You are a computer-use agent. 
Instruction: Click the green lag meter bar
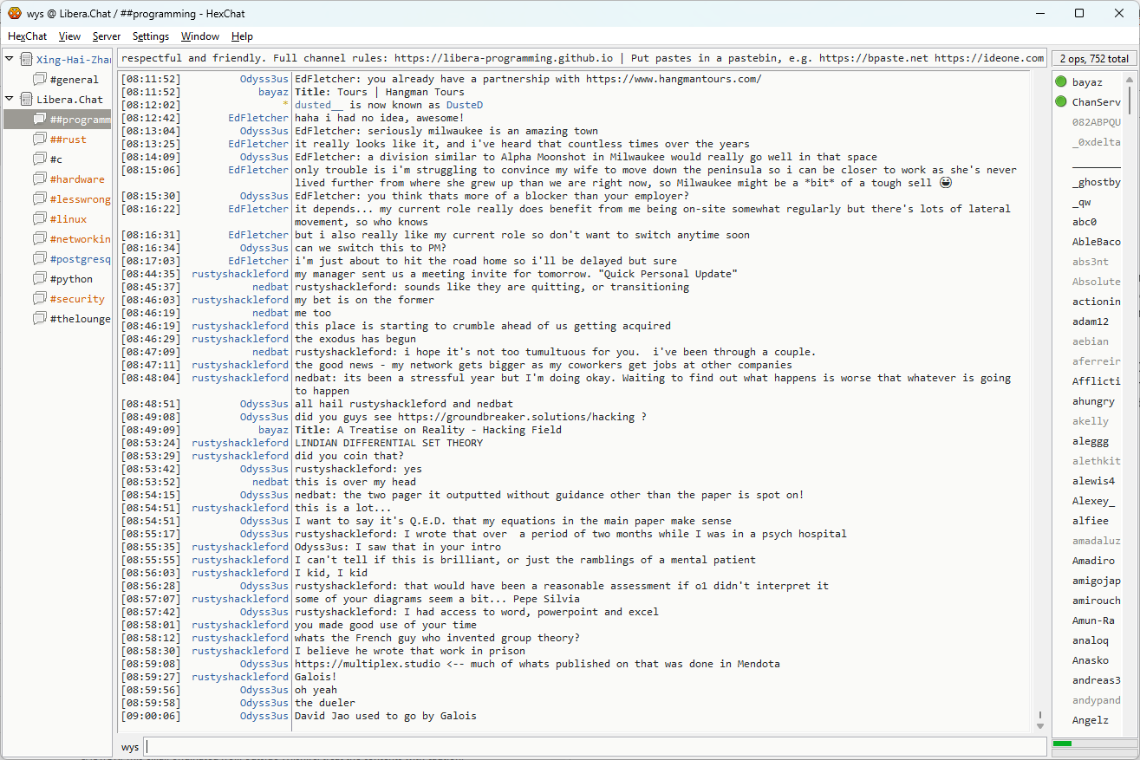coord(1063,744)
